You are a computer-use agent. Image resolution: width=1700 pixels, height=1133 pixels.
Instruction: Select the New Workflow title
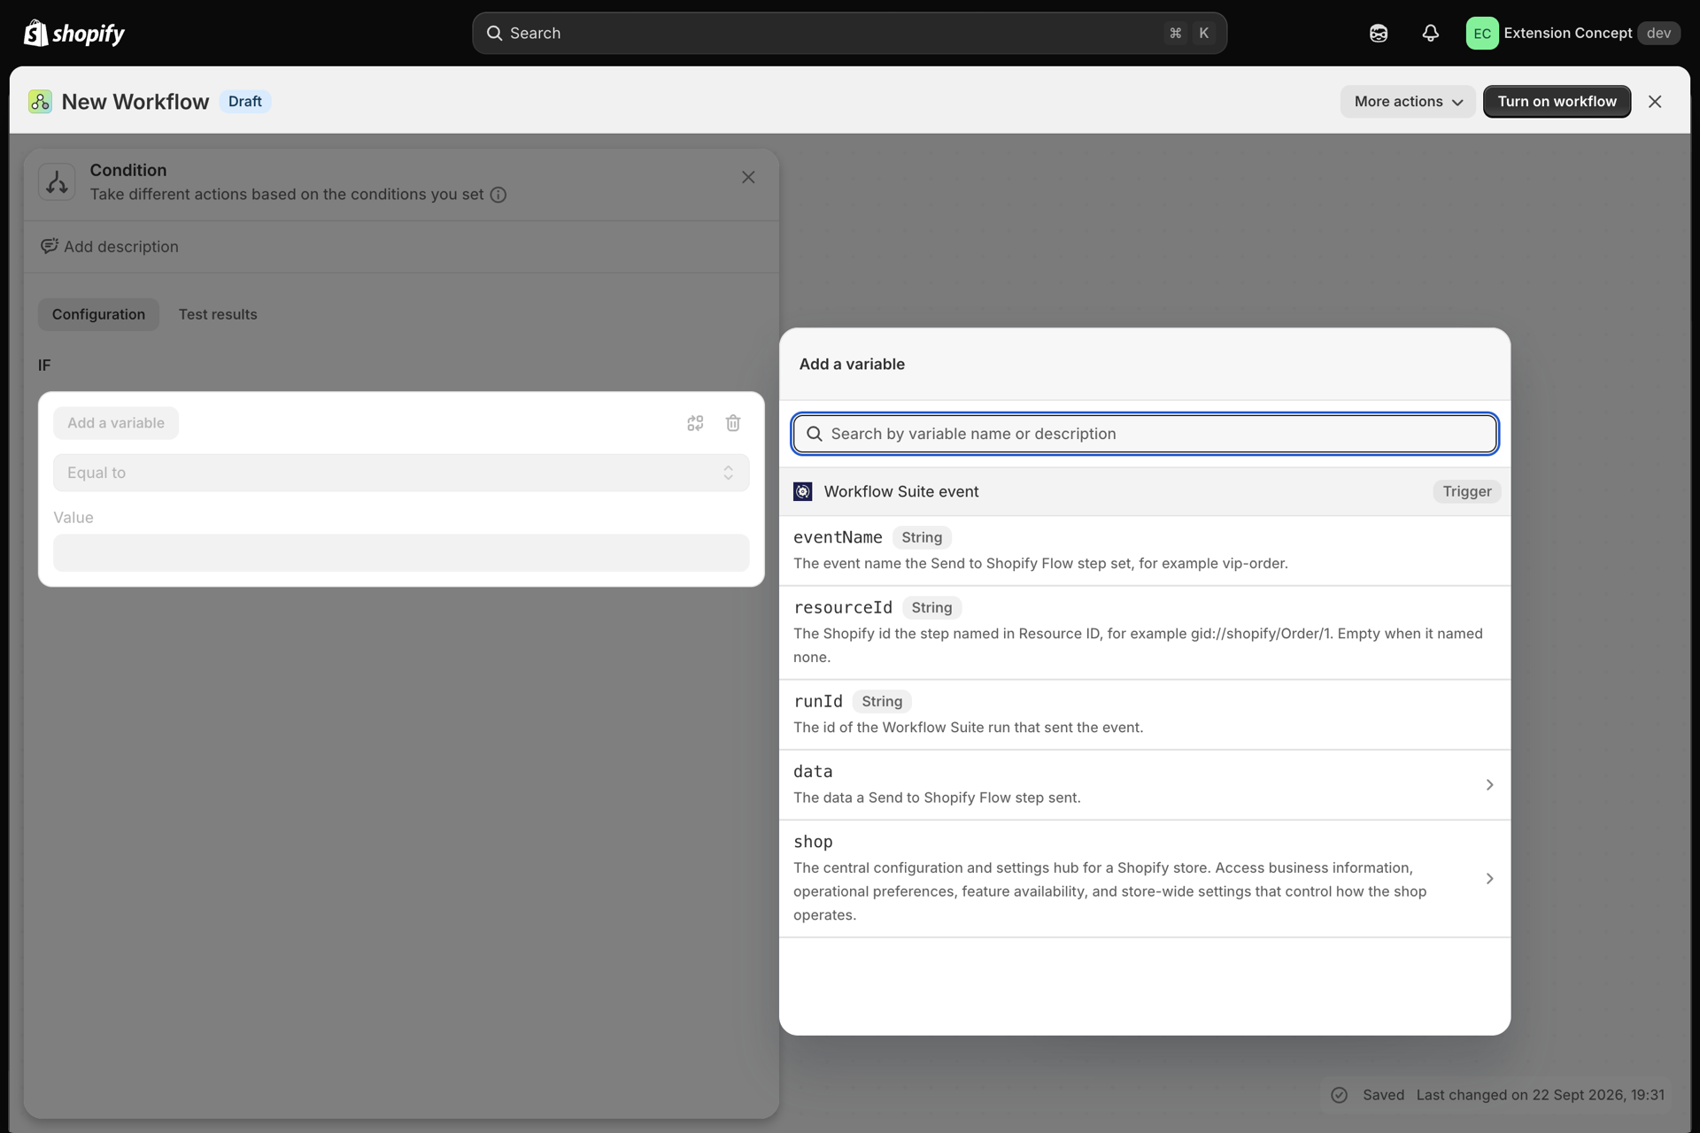tap(135, 102)
